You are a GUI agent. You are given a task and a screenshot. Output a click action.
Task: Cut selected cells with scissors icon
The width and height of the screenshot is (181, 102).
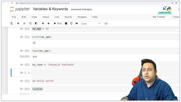[25, 24]
